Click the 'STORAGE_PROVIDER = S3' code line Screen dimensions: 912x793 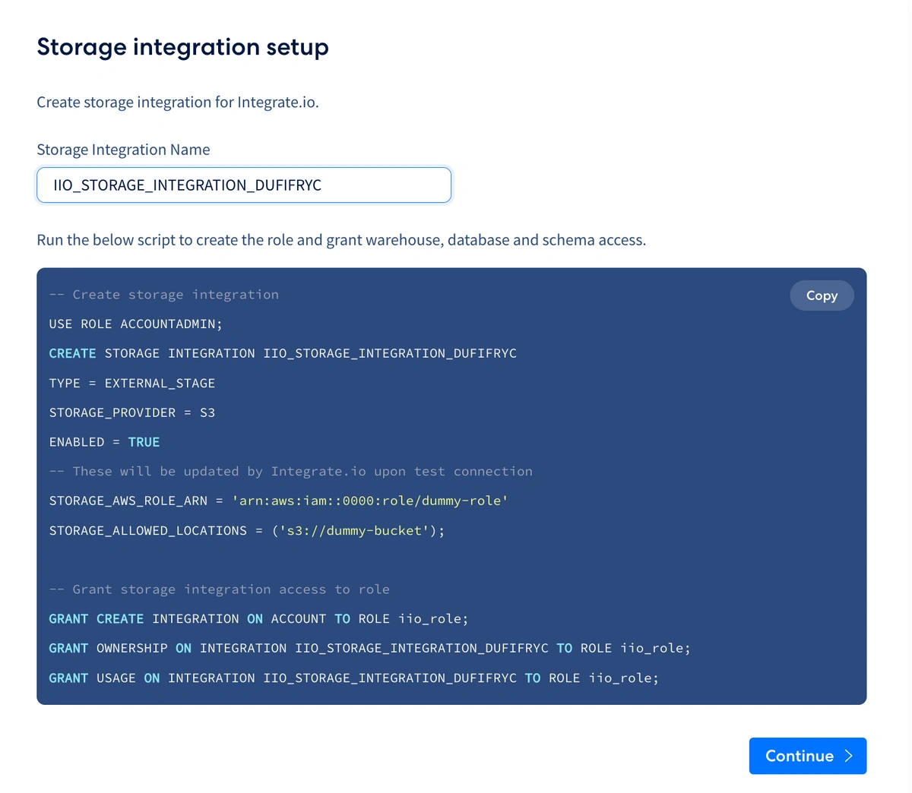[x=132, y=413]
